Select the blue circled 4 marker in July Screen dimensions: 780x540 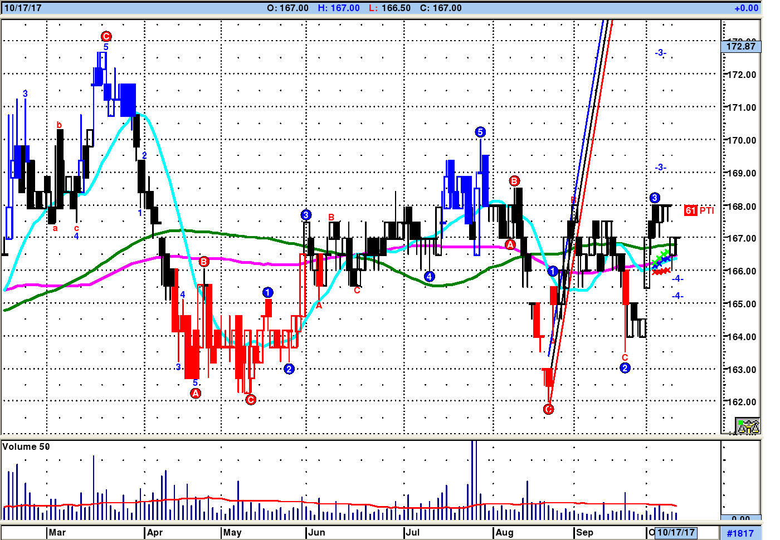click(x=429, y=276)
